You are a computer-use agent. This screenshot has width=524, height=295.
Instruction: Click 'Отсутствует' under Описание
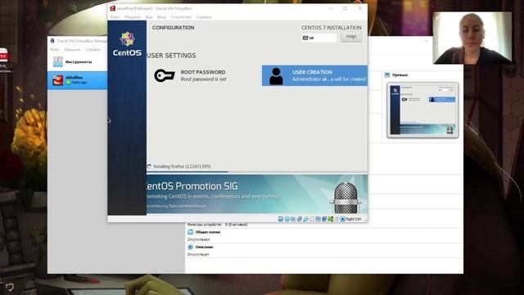pos(198,255)
